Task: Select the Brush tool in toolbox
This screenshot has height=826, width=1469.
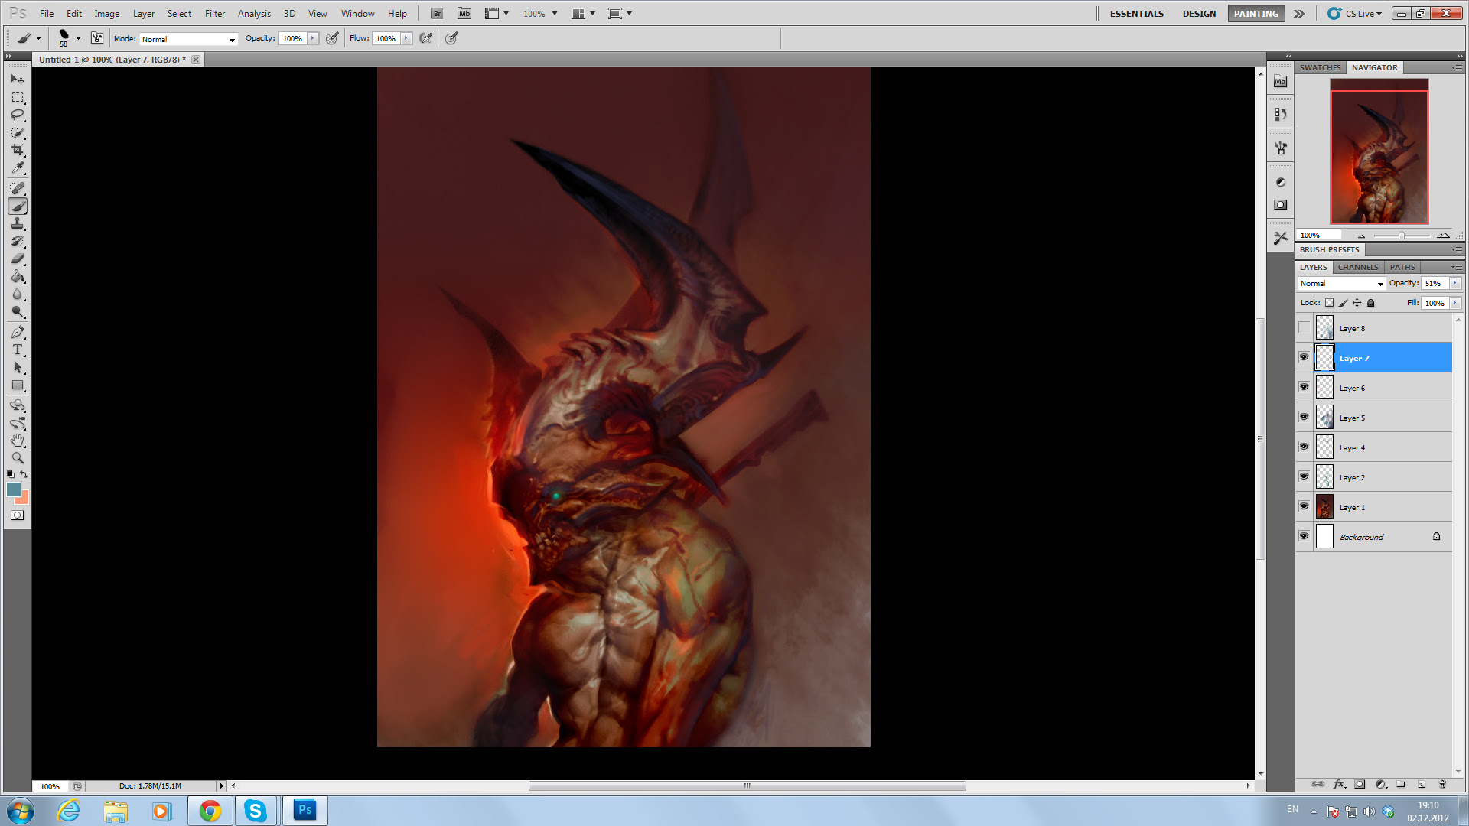Action: click(18, 206)
